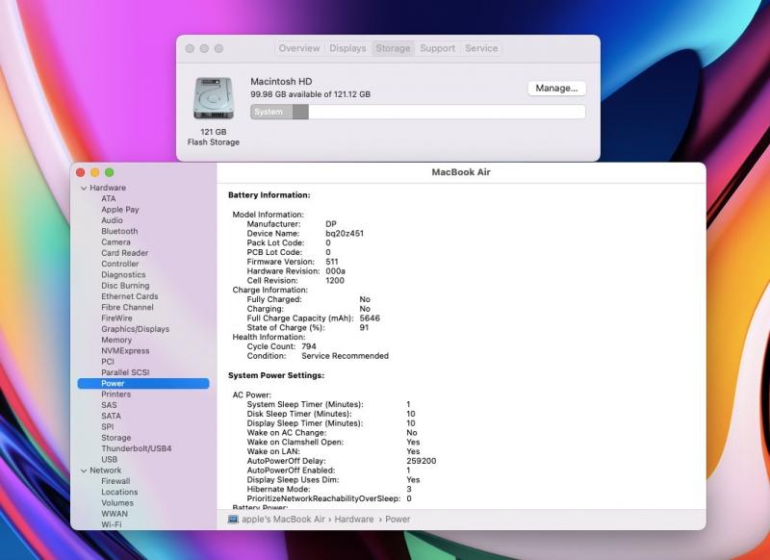This screenshot has height=560, width=770.
Task: Select SAS in the sidebar
Action: (109, 405)
